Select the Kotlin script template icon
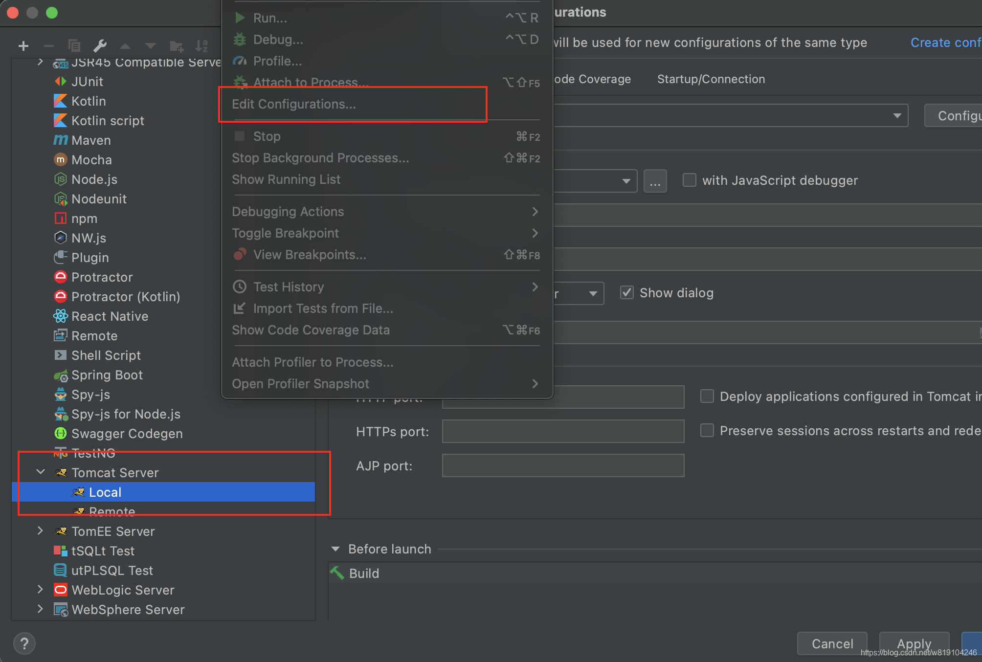The image size is (982, 662). (x=60, y=121)
